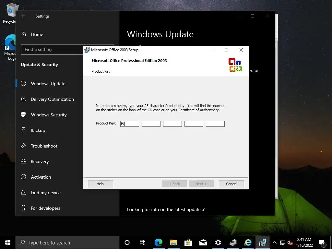Click the second Product Key input box

(151, 124)
